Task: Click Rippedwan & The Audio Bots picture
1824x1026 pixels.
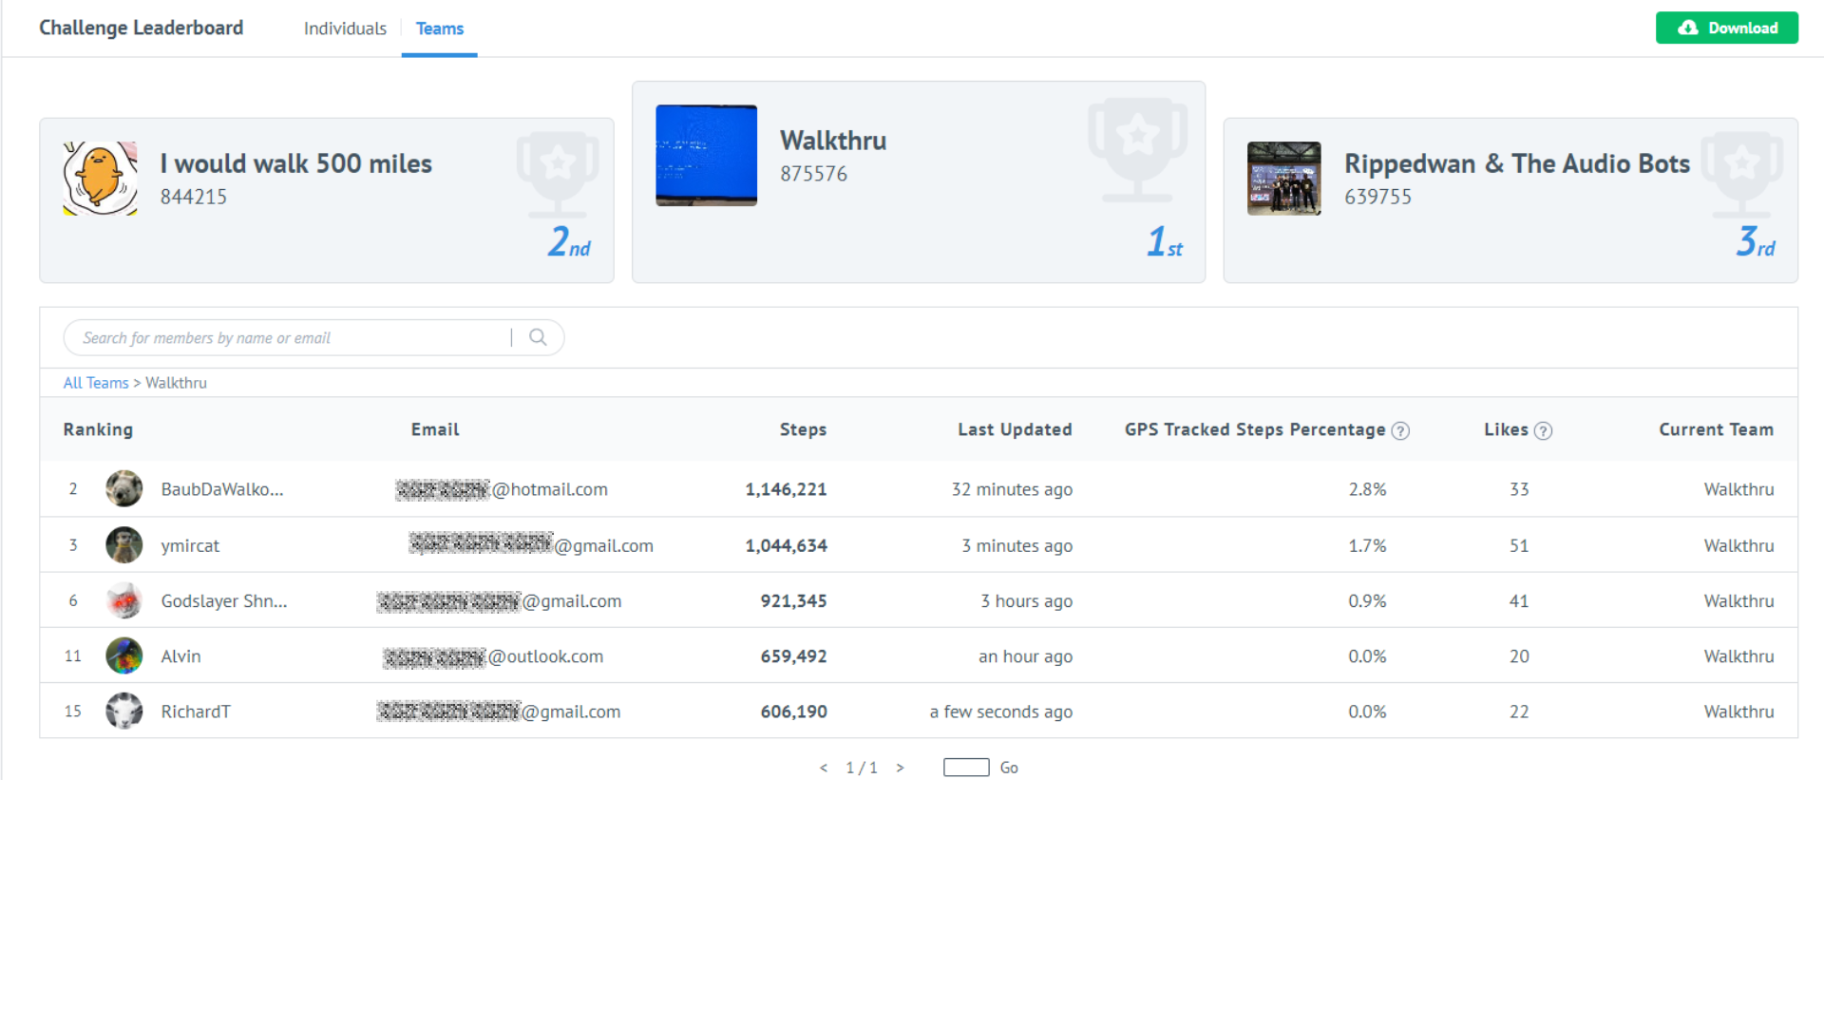Action: [1283, 179]
